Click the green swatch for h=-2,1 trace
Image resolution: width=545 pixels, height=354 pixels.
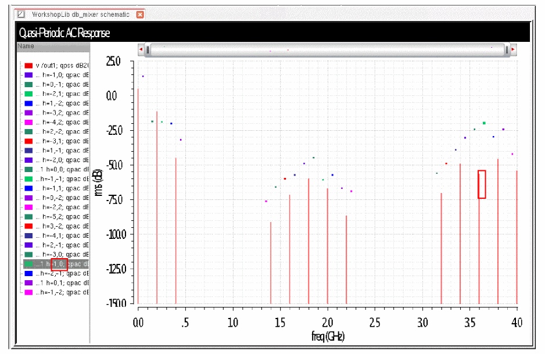[28, 94]
